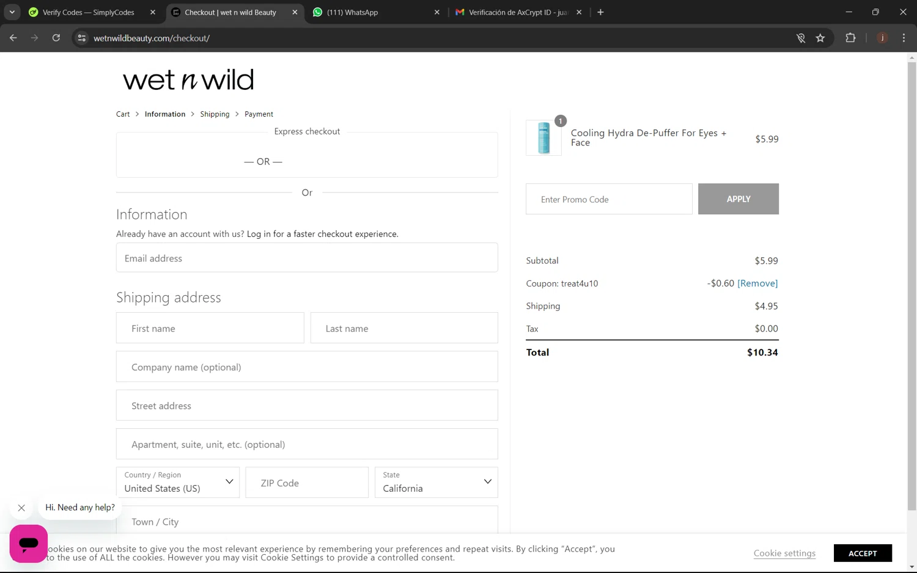
Task: Close the Checkout wet n wild tab
Action: (x=295, y=12)
